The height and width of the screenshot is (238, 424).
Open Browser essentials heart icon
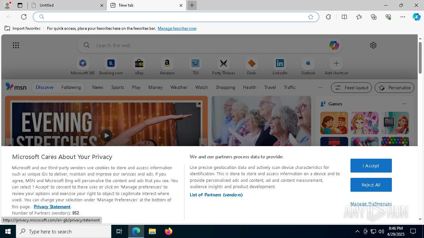[388, 17]
